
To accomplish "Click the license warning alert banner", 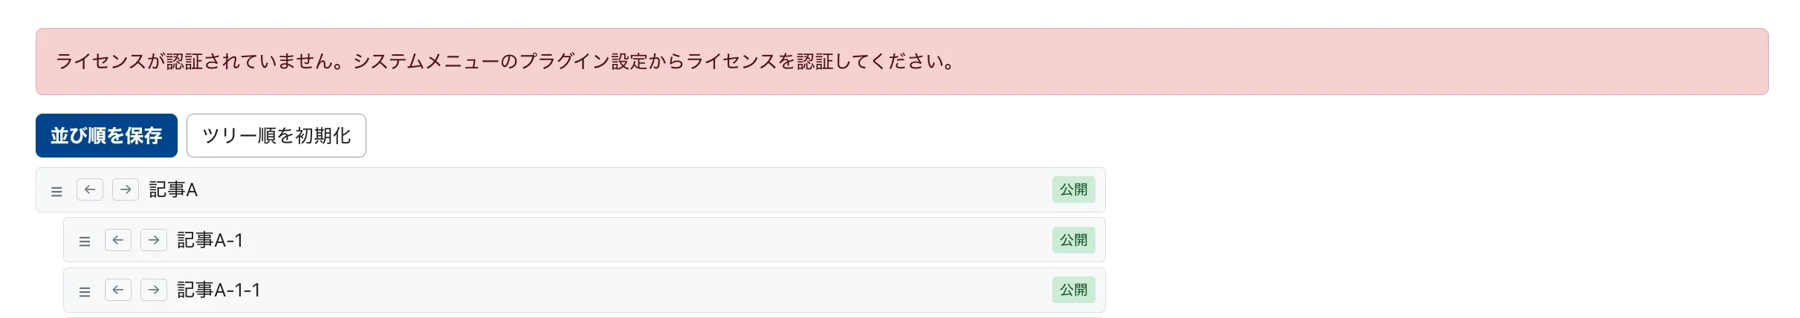I will [901, 62].
